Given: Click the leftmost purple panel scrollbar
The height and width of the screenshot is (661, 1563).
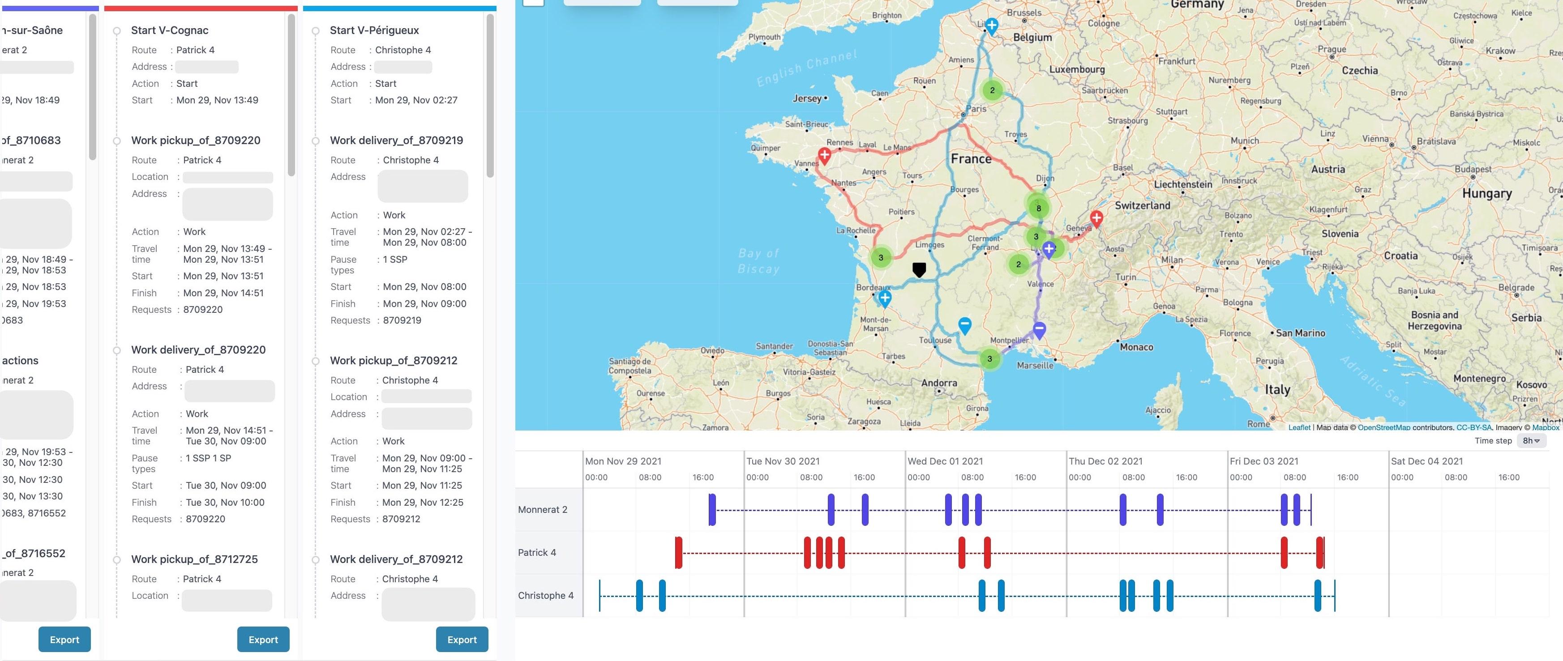Looking at the screenshot, I should coord(93,87).
